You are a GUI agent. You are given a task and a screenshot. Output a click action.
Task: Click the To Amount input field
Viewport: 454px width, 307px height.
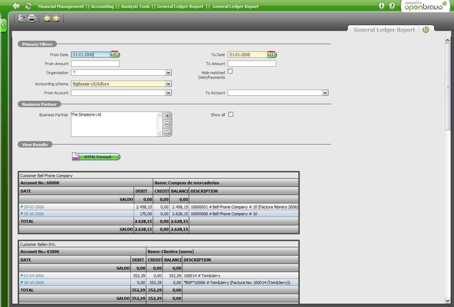click(252, 64)
